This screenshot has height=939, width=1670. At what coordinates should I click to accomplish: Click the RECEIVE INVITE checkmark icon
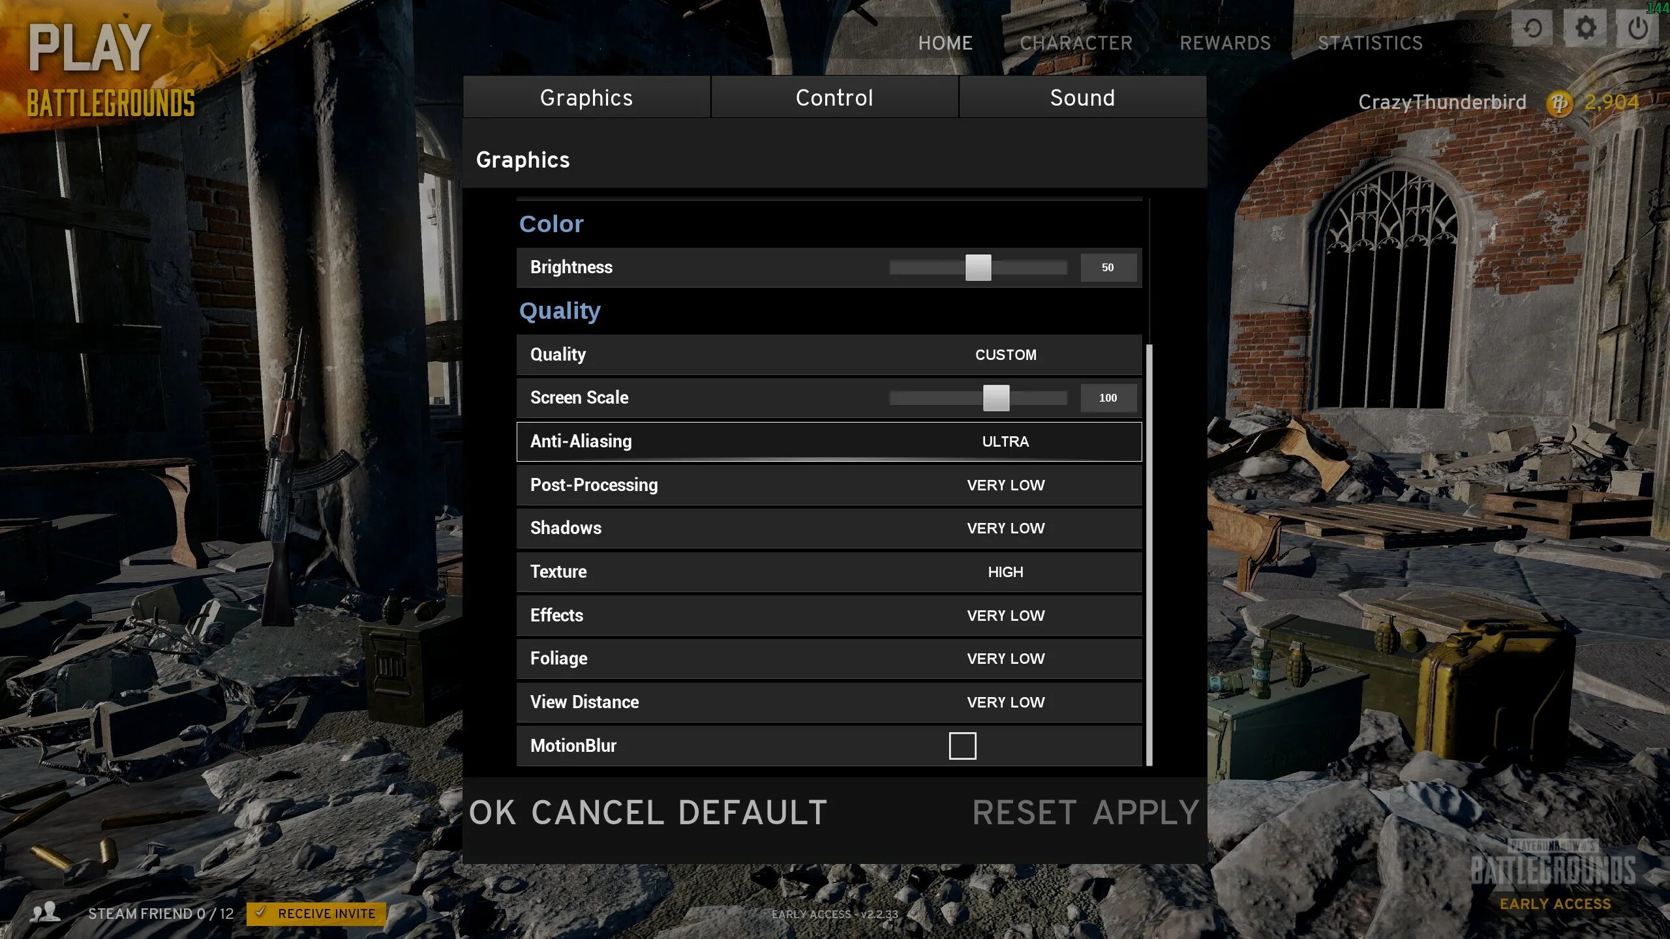coord(258,914)
